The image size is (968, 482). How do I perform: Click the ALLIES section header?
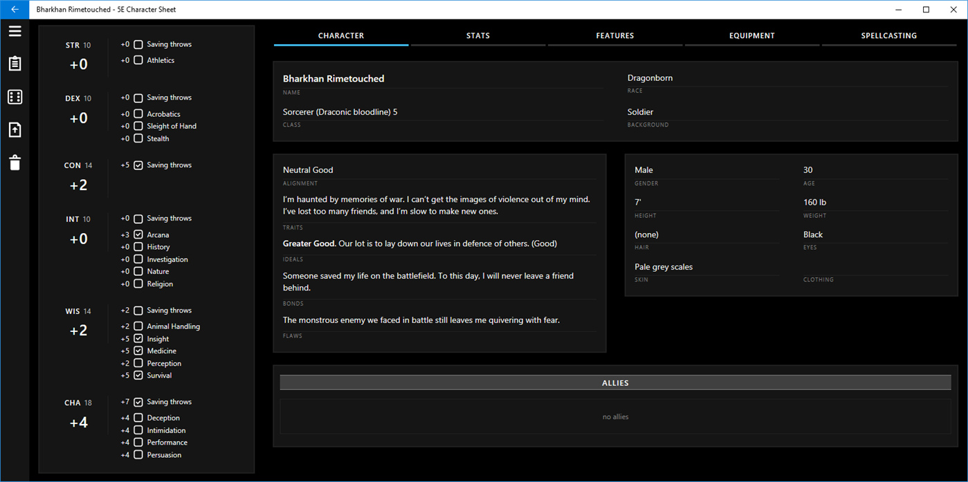pyautogui.click(x=615, y=382)
